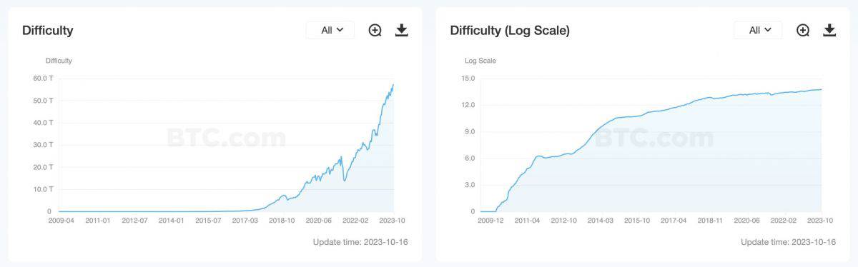858x267 pixels.
Task: Click the 60.0 T label on Difficulty y-axis
Action: 43,79
